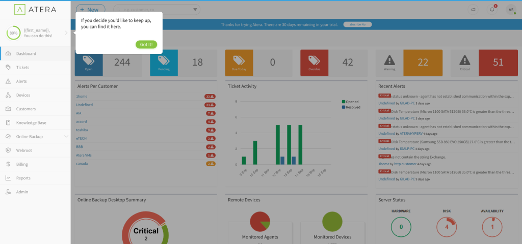Viewport: 522px width, 244px height.
Task: Click the Got It! tooltip button
Action: pos(146,45)
